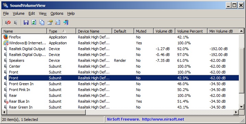246x124 pixels.
Task: Select the Speakers device row
Action: point(120,60)
